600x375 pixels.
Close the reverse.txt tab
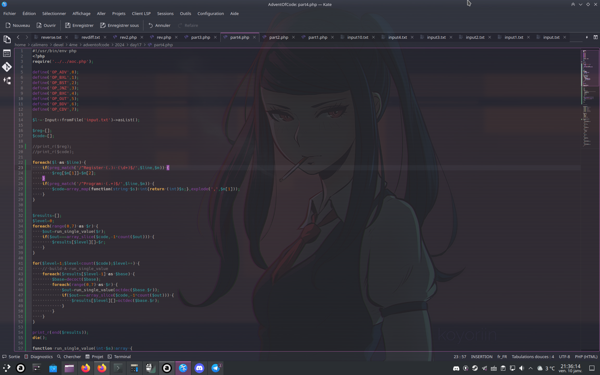coord(67,37)
